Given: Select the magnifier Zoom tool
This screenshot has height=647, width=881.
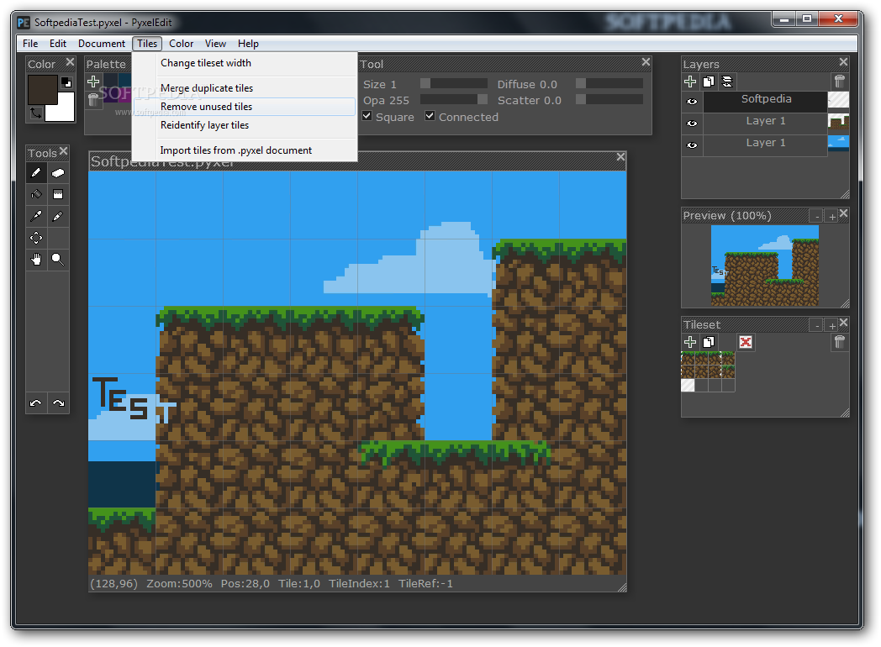Looking at the screenshot, I should [x=58, y=260].
